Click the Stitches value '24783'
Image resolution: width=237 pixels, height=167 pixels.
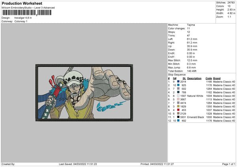231,3
